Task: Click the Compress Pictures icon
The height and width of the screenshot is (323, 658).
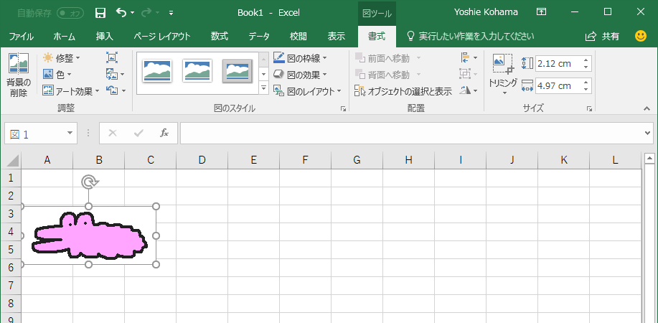Action: [x=112, y=57]
